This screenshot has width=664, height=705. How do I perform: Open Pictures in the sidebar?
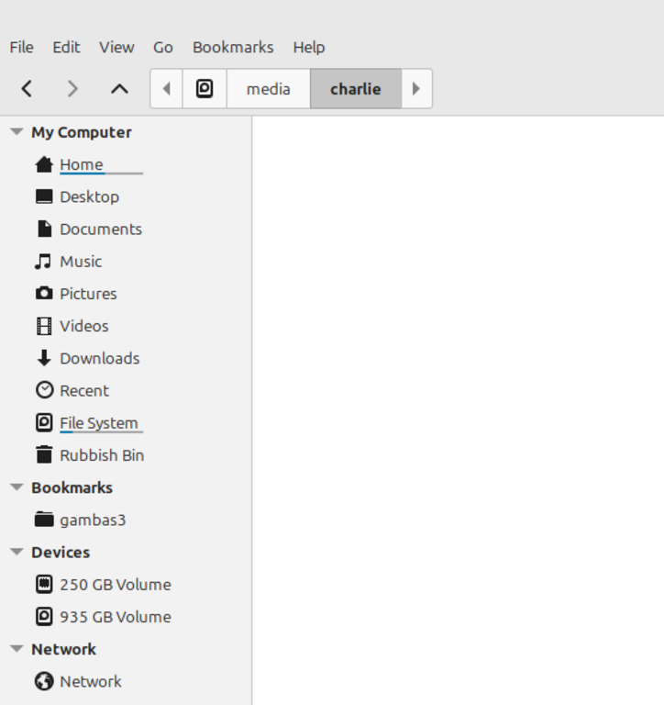point(89,294)
